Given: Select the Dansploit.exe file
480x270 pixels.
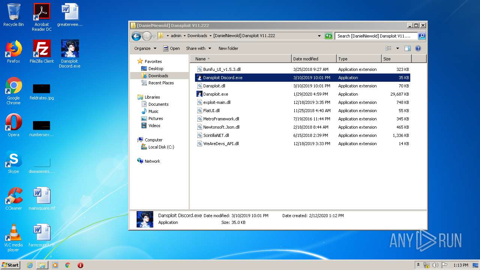Looking at the screenshot, I should pyautogui.click(x=216, y=94).
